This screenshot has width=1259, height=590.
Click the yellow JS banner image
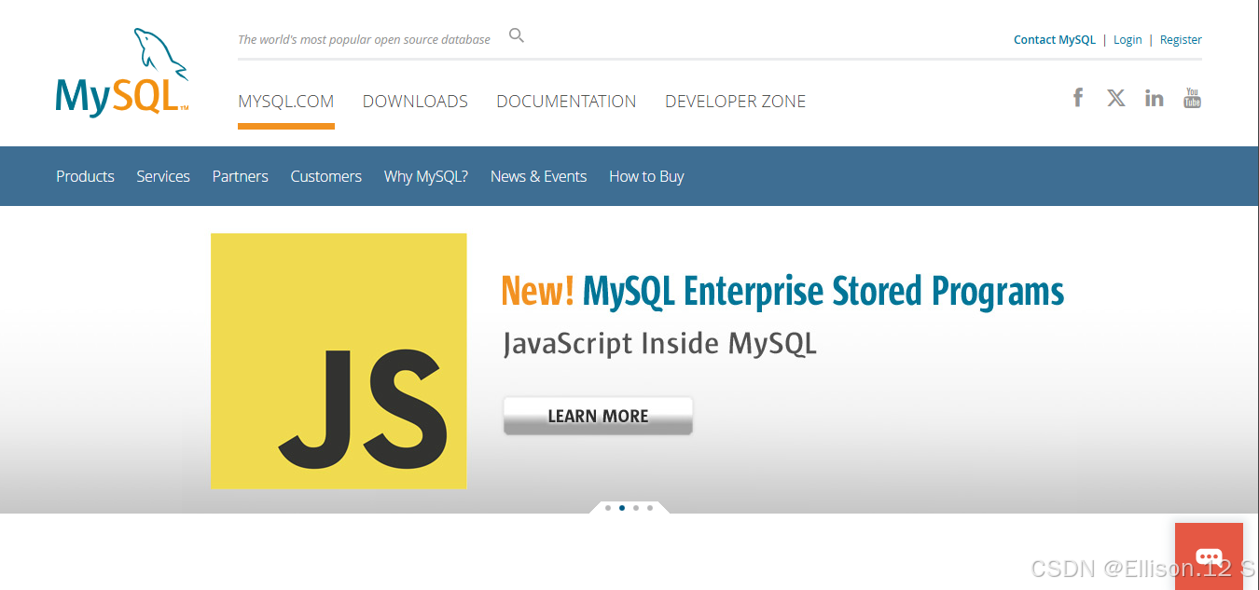click(x=339, y=361)
